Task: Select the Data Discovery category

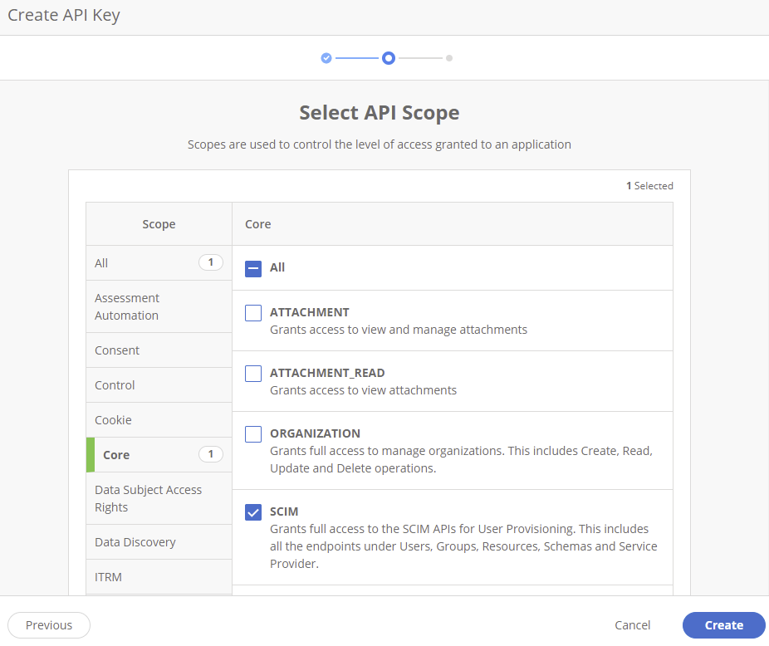Action: (x=135, y=541)
